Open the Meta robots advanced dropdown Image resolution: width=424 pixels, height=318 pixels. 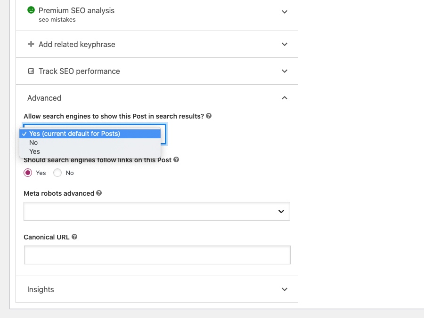(156, 211)
